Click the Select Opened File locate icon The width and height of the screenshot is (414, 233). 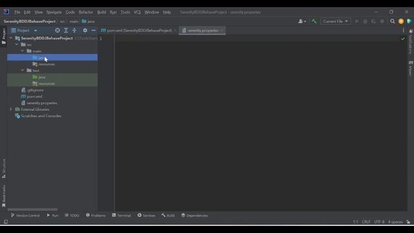tap(58, 30)
